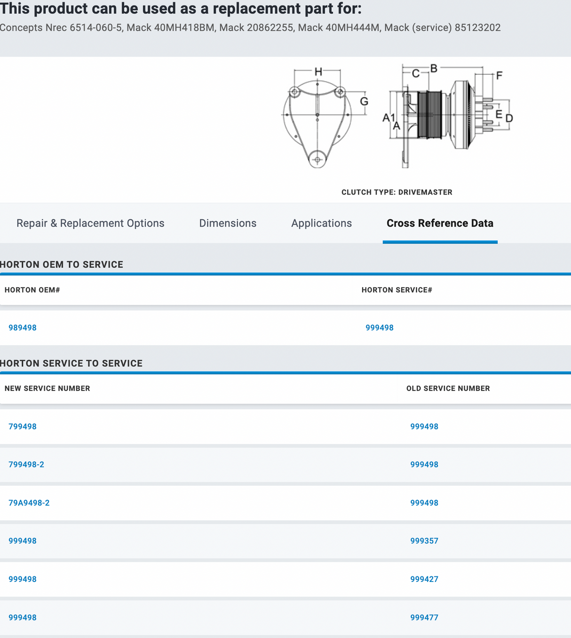The image size is (571, 638).
Task: Click old service number in the 799498 row
Action: [424, 427]
